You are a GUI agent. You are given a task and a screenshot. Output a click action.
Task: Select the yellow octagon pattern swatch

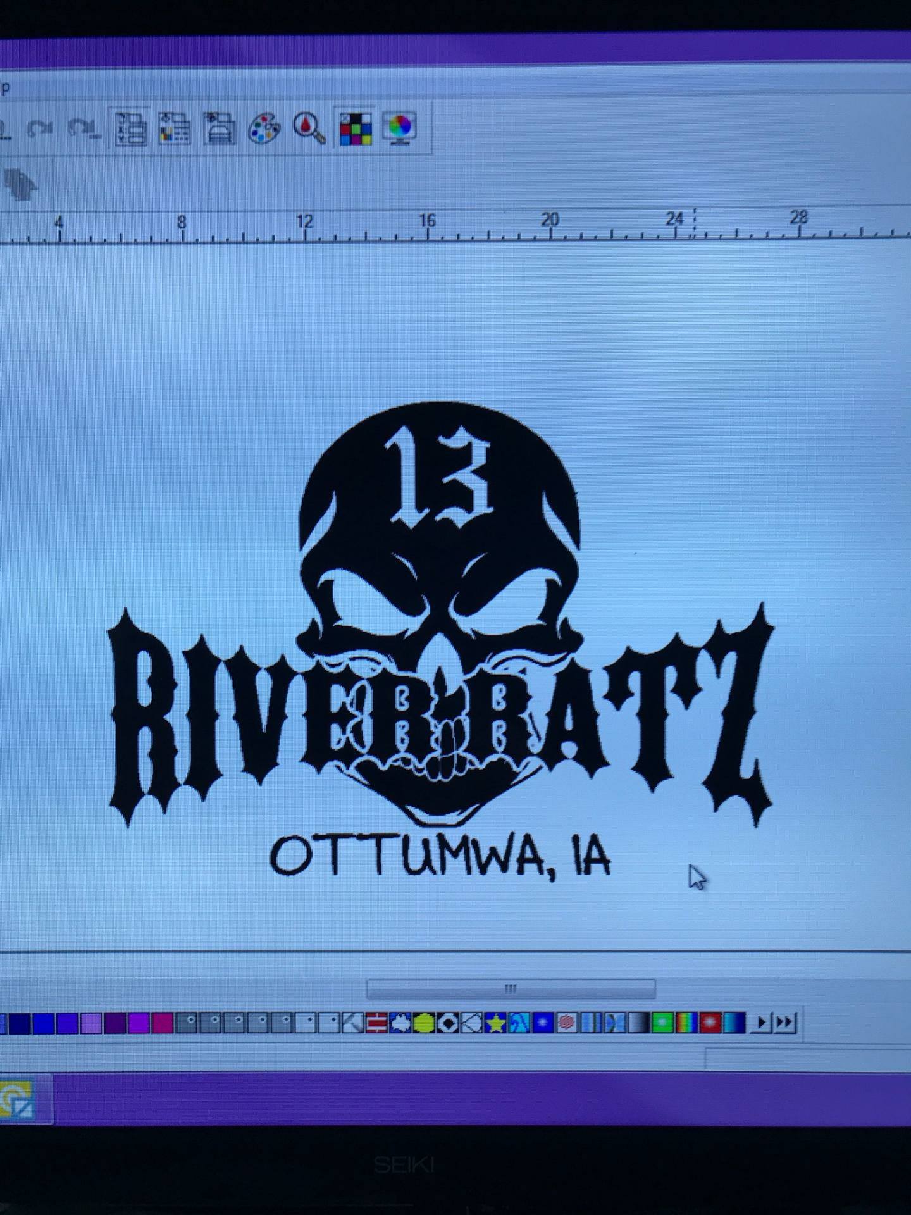pos(424,1023)
